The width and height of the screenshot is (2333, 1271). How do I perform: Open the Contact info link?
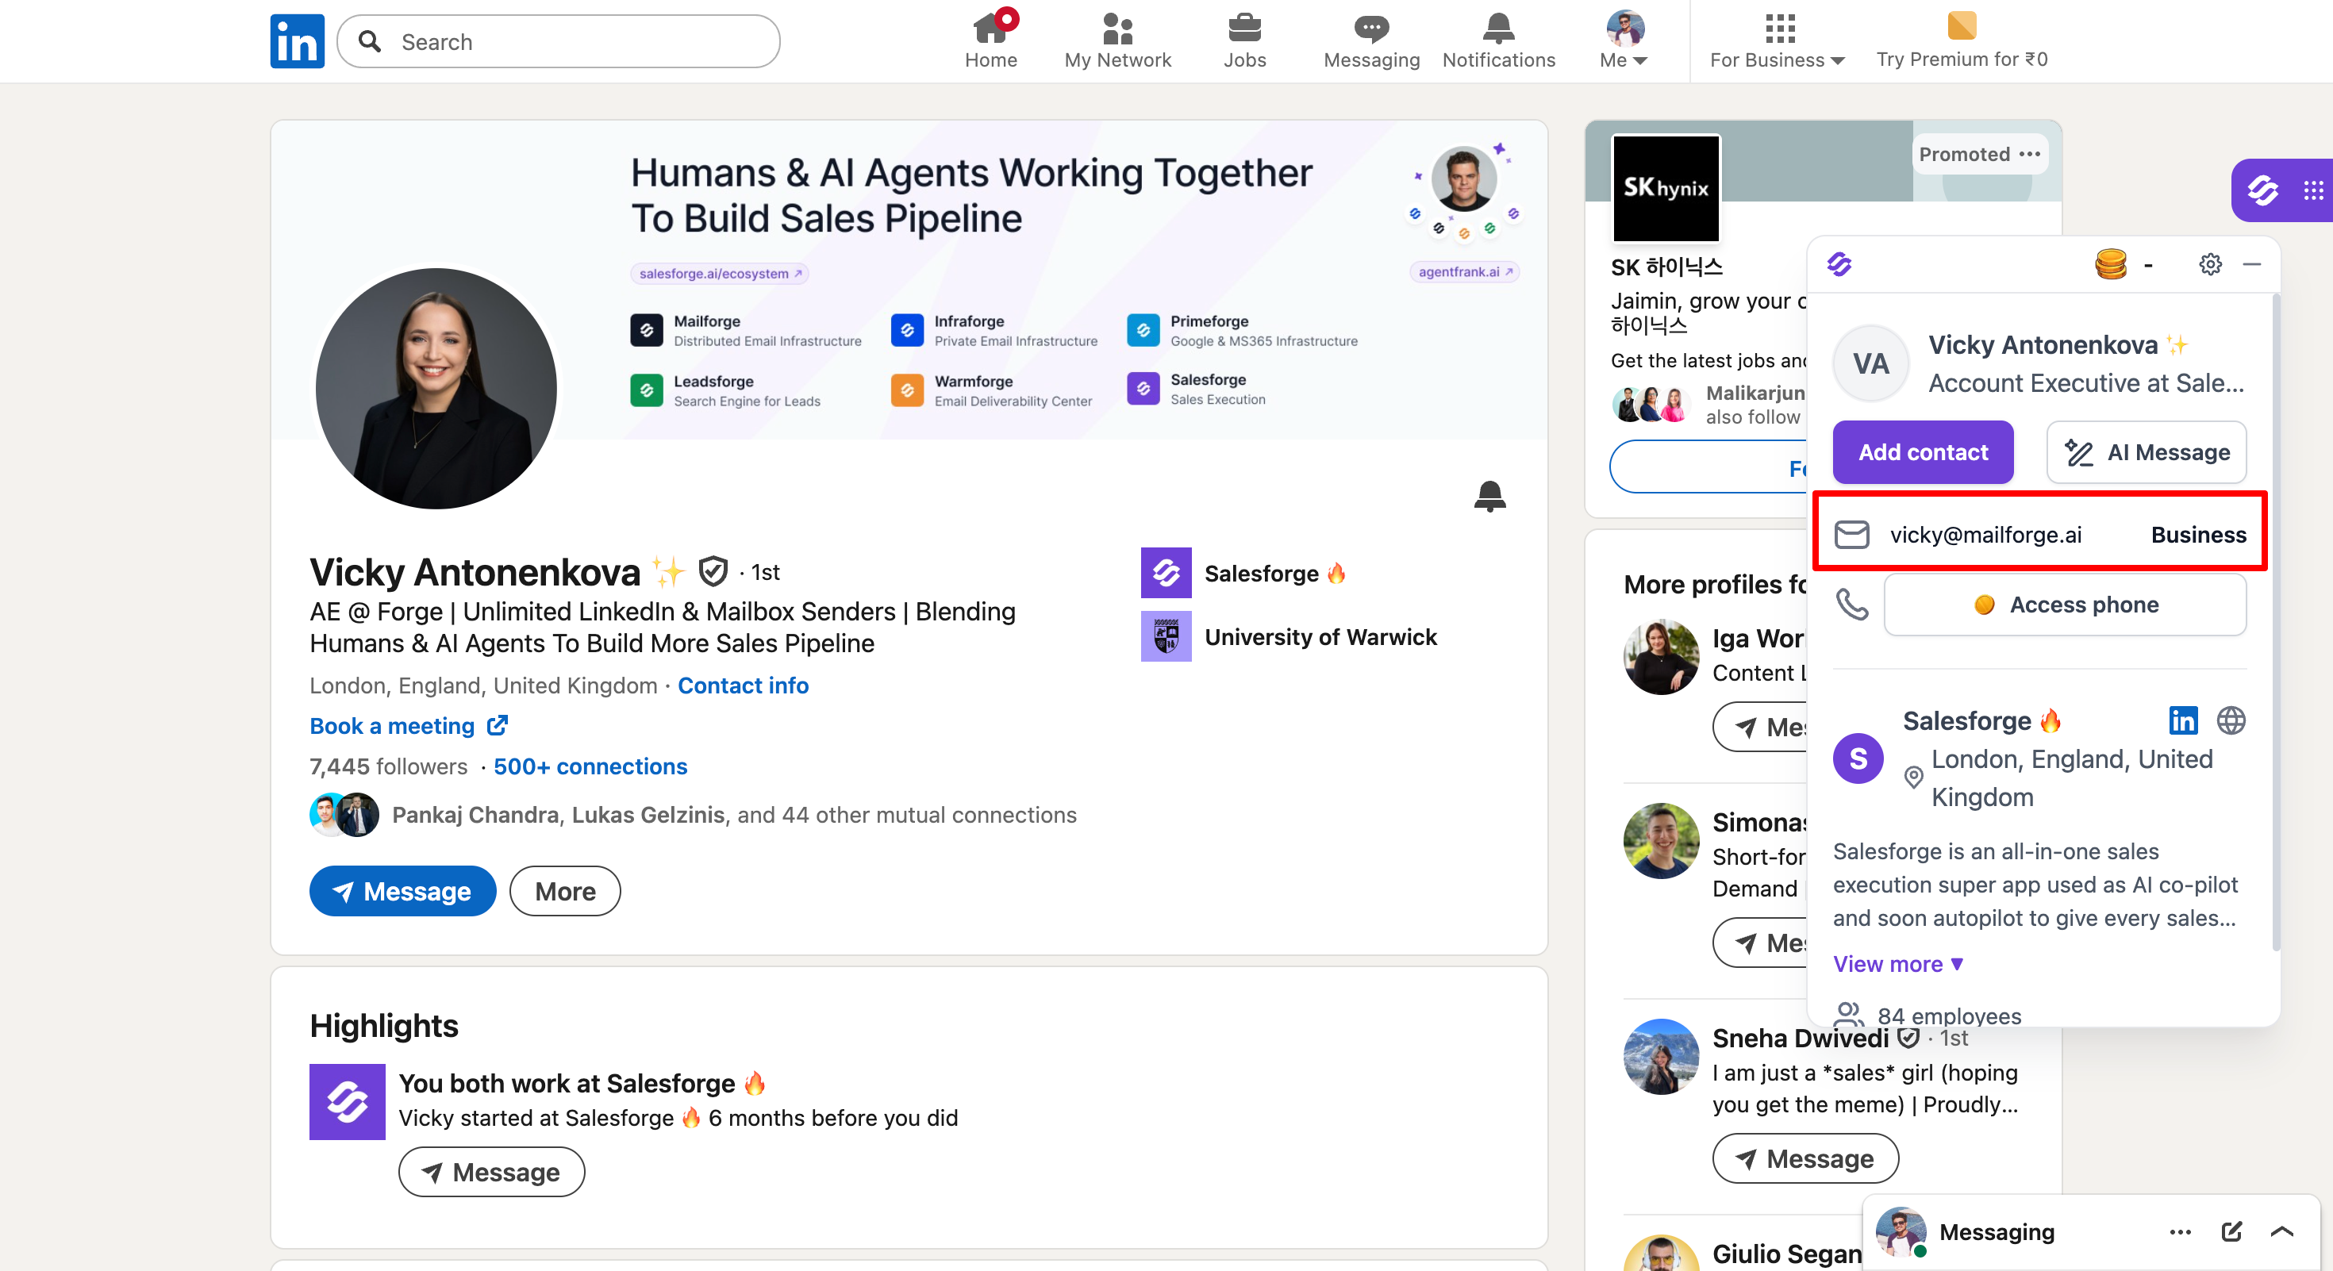click(743, 685)
